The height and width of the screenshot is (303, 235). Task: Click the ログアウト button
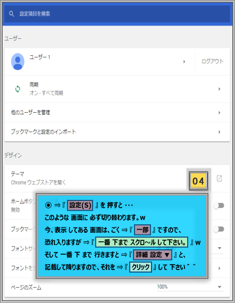(212, 62)
